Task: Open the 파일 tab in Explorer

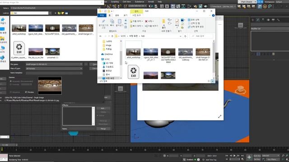Action: [x=102, y=15]
